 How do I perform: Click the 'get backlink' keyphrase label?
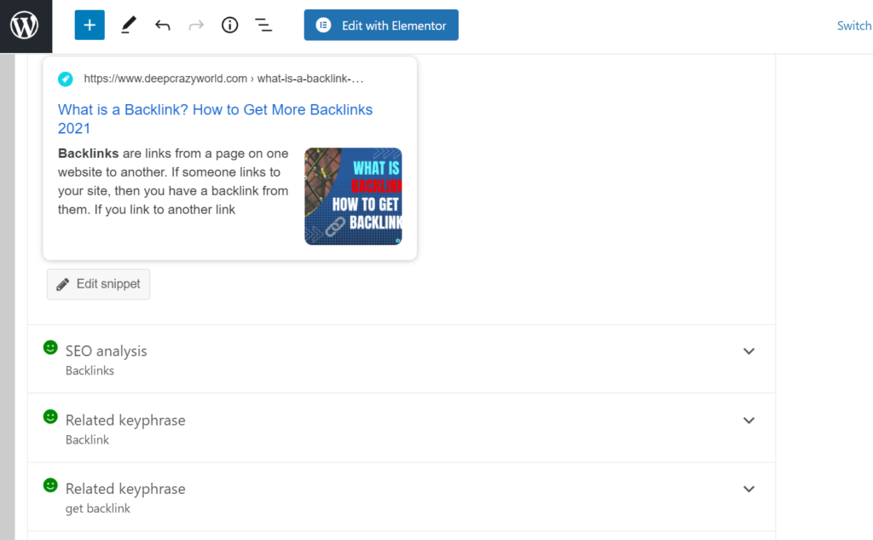click(98, 508)
